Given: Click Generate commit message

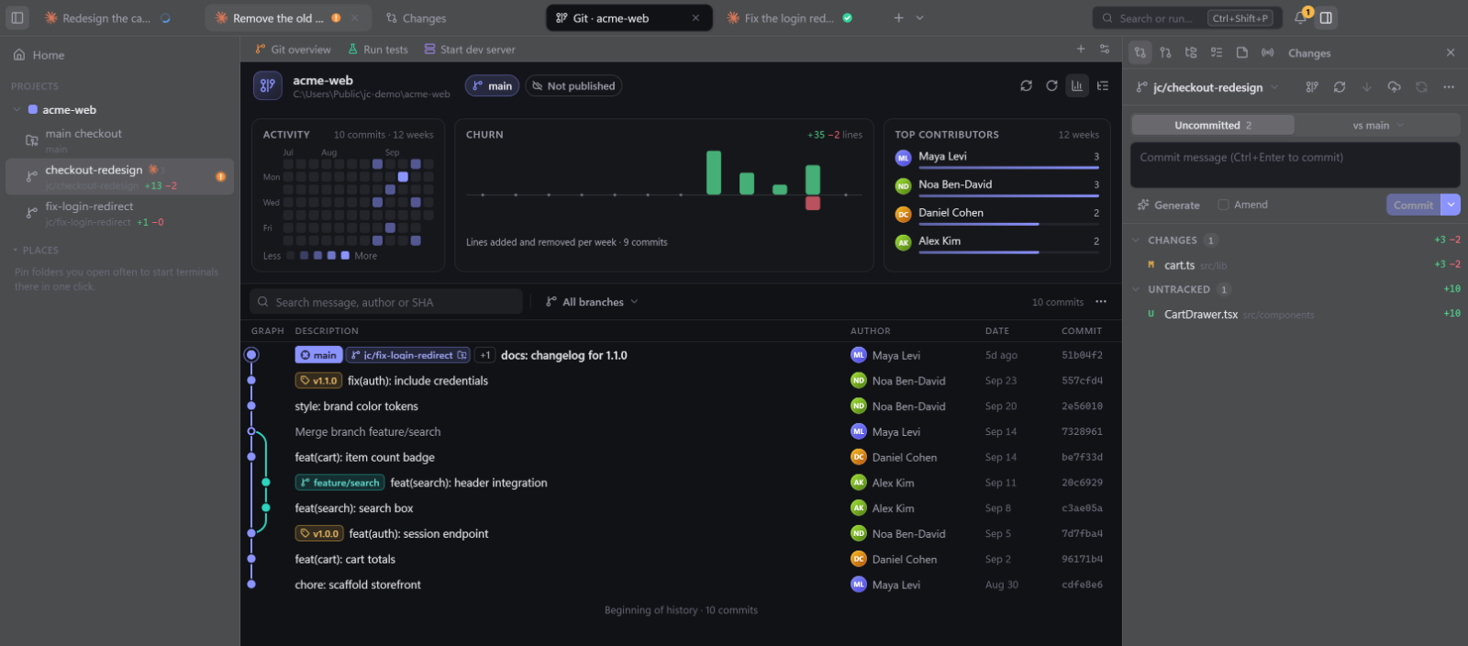Looking at the screenshot, I should click(1169, 205).
